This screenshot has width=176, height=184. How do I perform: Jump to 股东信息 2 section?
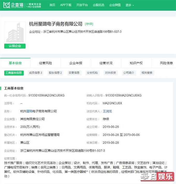click(55, 73)
